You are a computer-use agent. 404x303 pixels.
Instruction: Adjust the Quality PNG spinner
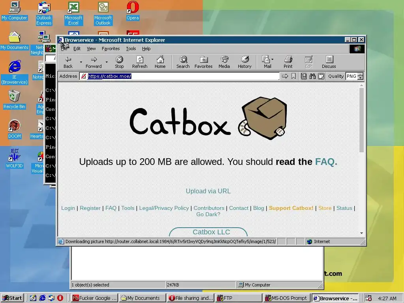(361, 76)
